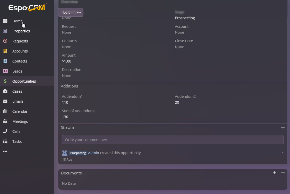Click the Meetings calendar-check icon
290x194 pixels.
5,121
